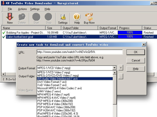Click the Output Folder column header
This screenshot has width=157, height=117.
coord(79,28)
